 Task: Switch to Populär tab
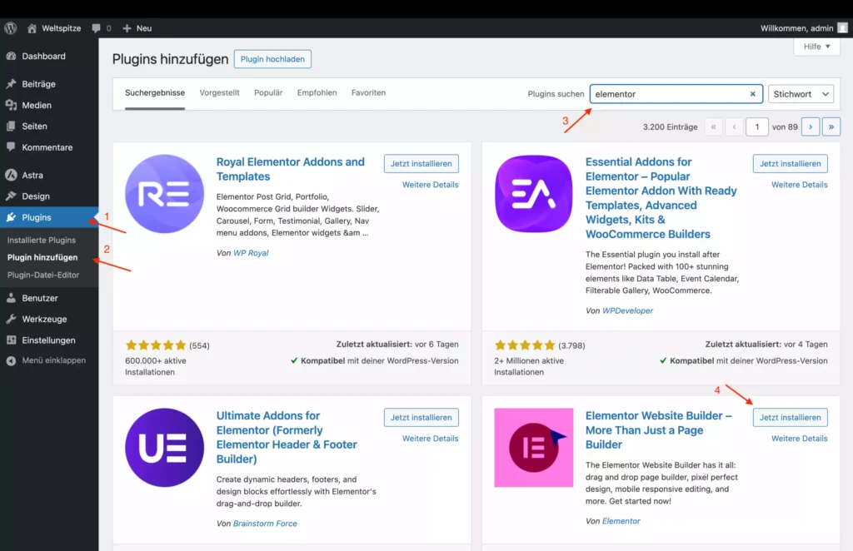coord(268,93)
